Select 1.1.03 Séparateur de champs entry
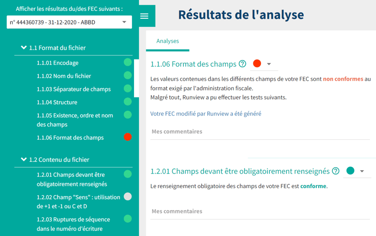376x236 pixels. 74,89
